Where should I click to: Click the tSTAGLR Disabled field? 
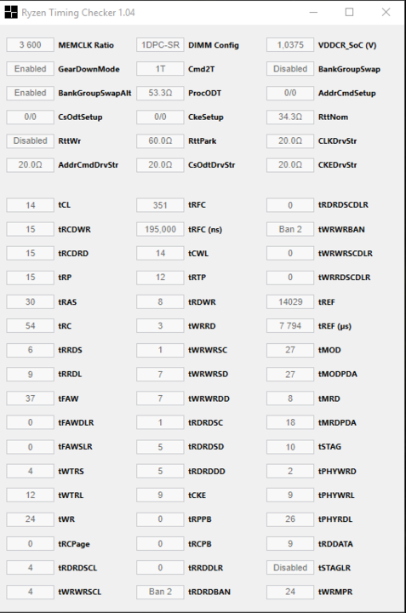[290, 568]
